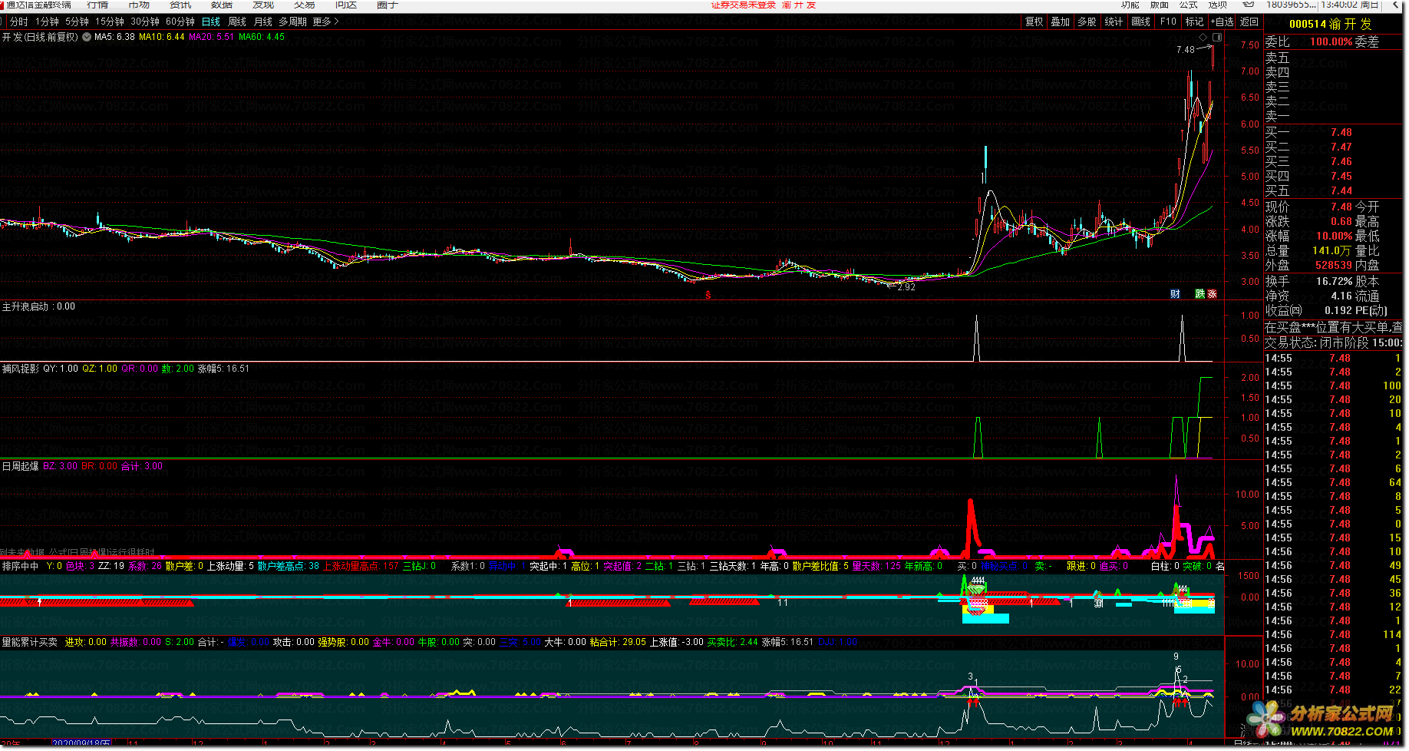Click the 7.48 high price label on chart
Screen dimensions: 1409x751
pos(1185,50)
